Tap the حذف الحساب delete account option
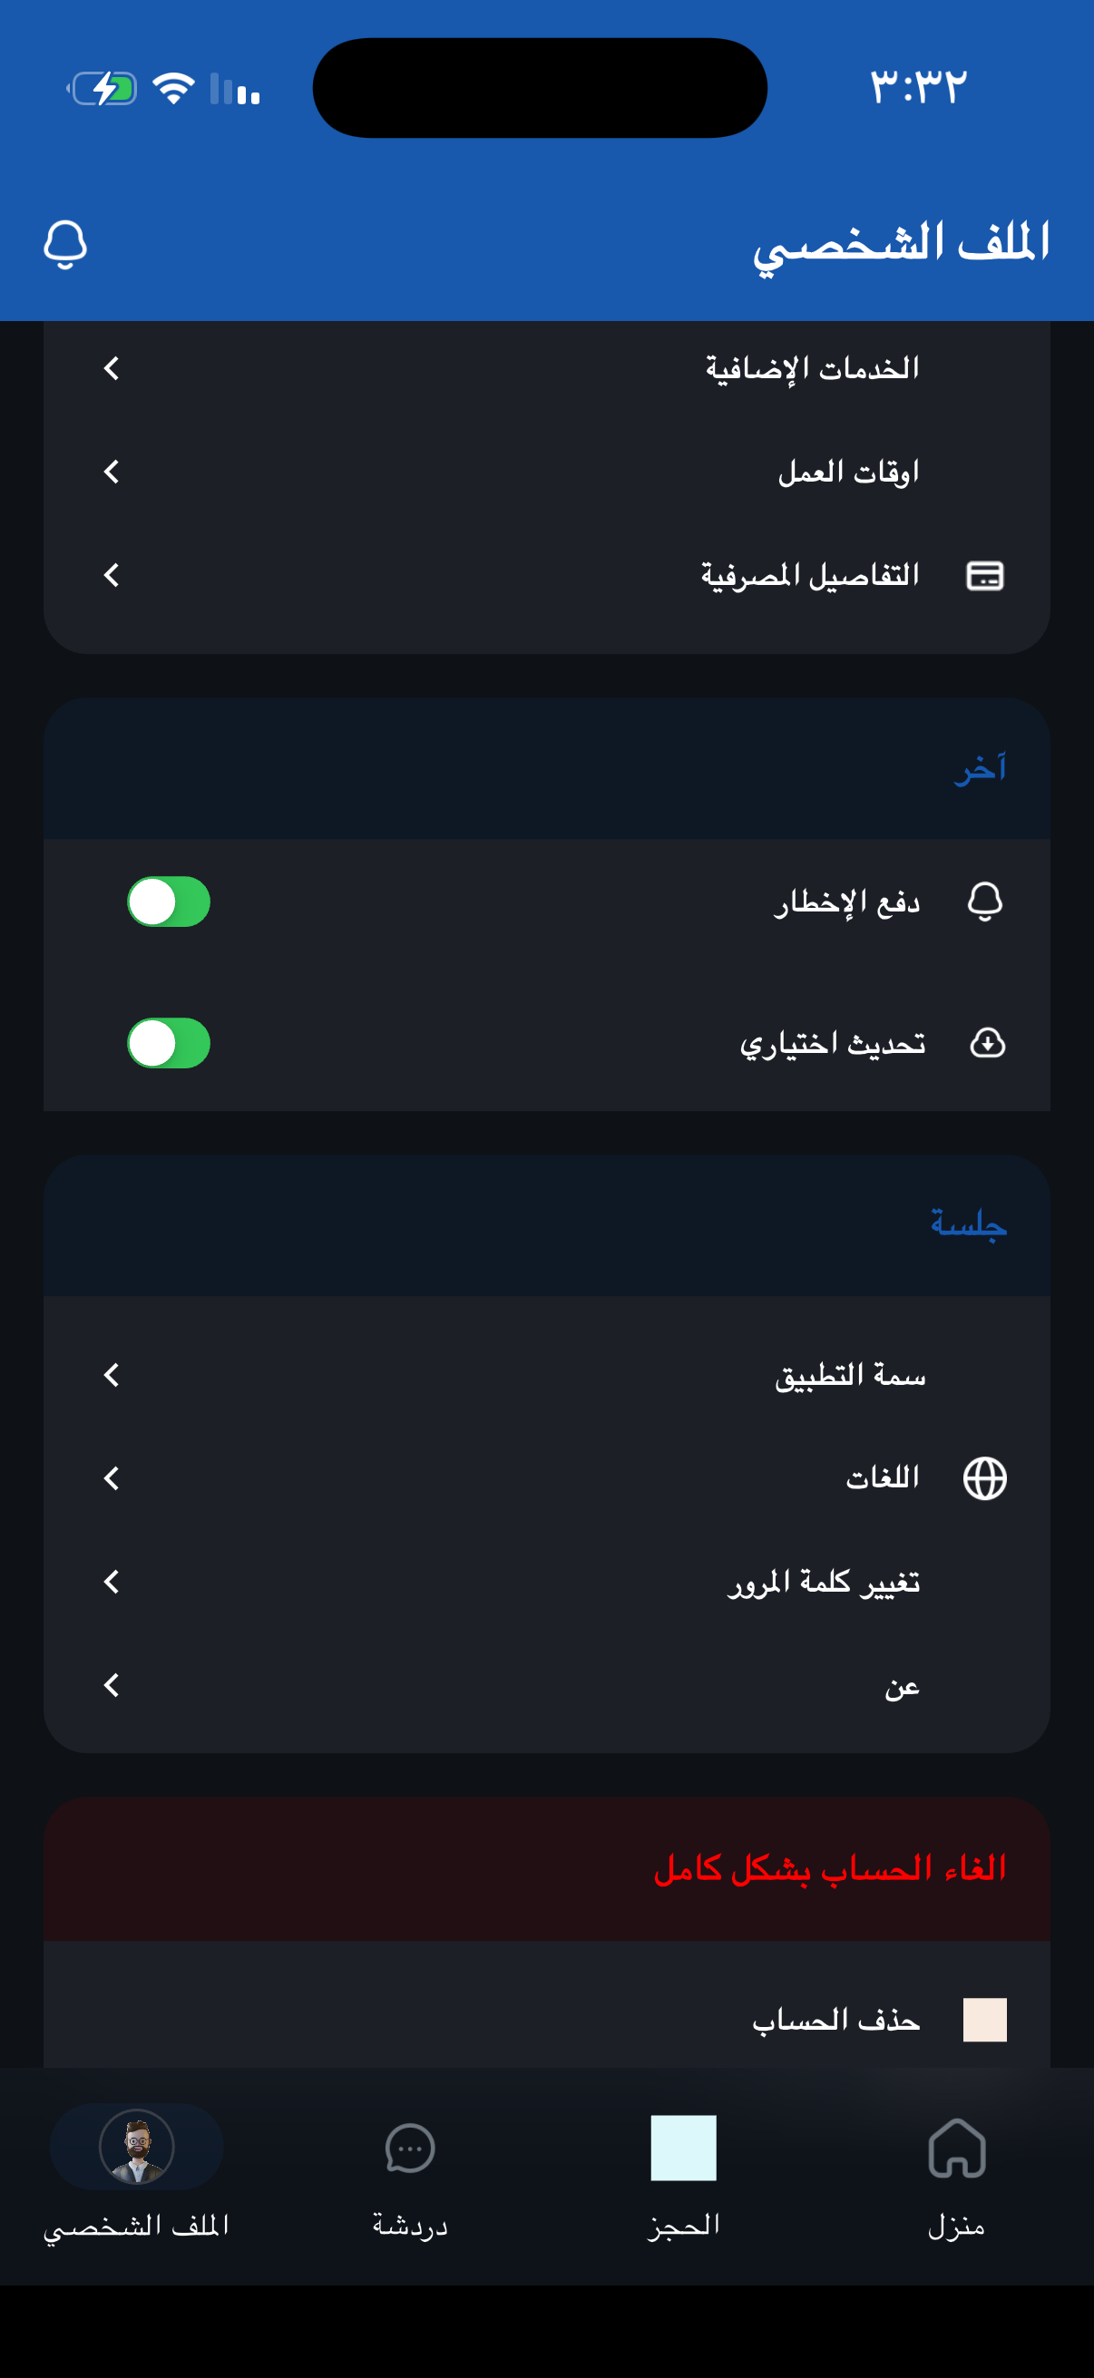 click(835, 2020)
